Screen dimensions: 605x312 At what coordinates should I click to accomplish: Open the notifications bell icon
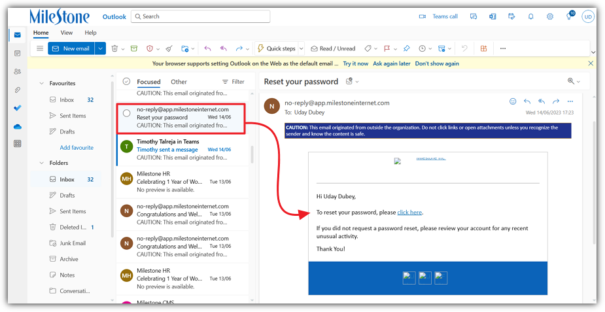(531, 16)
